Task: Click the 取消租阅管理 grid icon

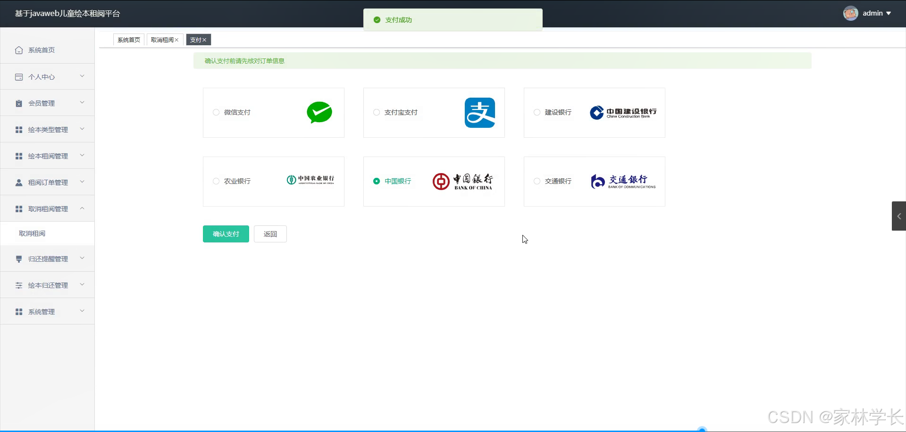Action: tap(19, 209)
